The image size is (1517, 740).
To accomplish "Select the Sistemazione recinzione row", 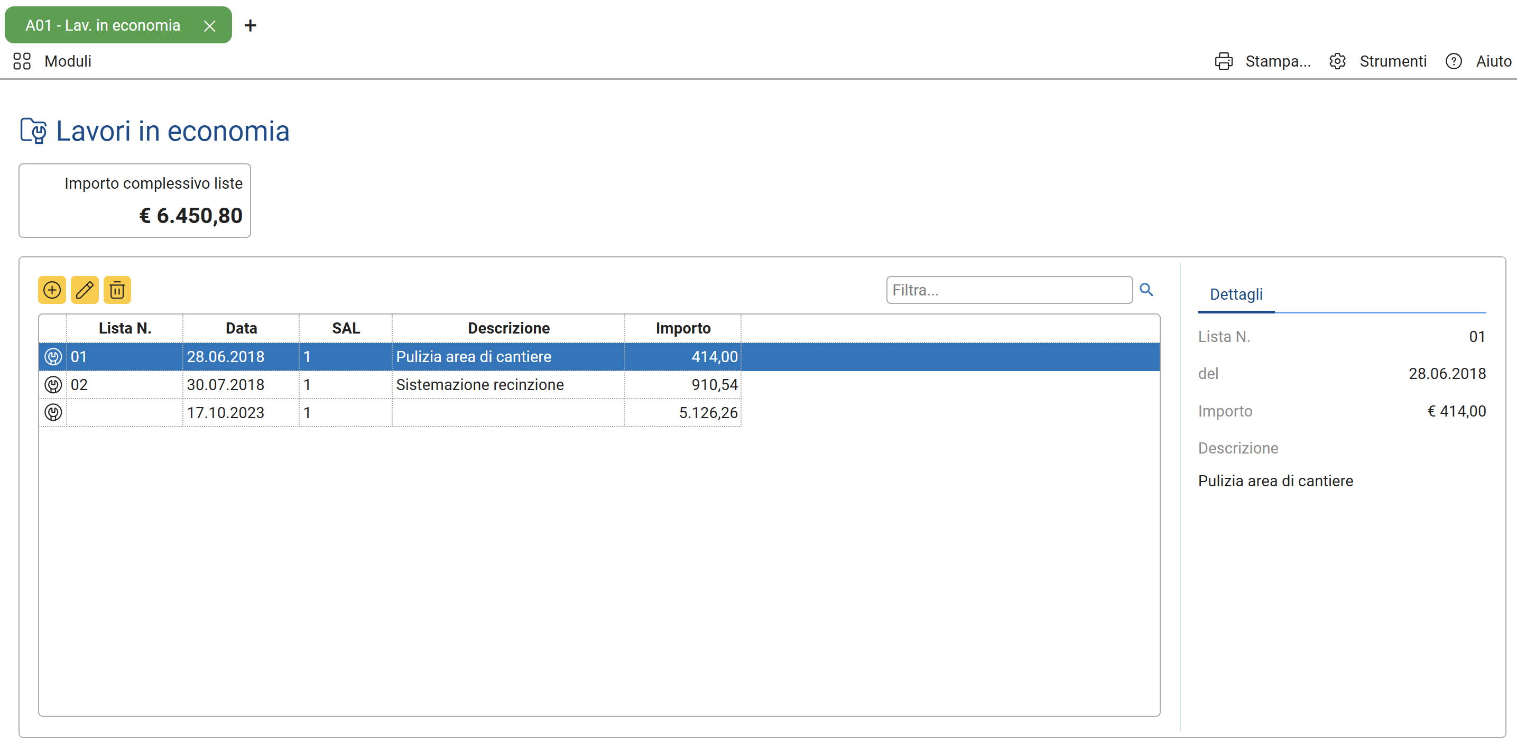I will (x=479, y=385).
